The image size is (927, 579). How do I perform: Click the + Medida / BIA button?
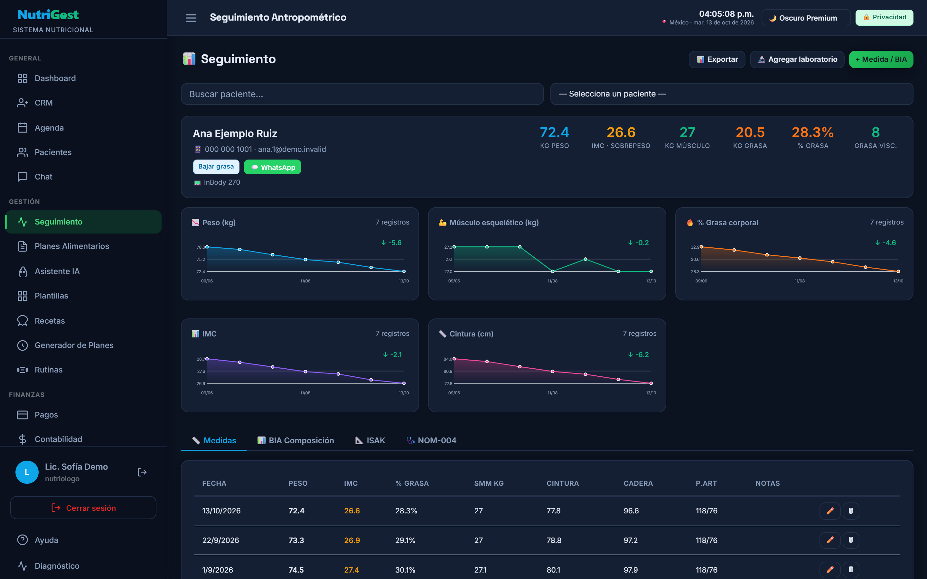click(881, 60)
